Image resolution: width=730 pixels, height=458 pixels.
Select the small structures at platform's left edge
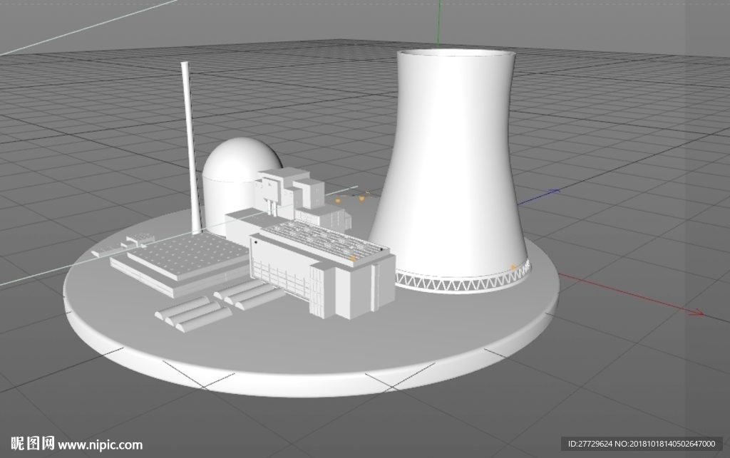tap(123, 246)
